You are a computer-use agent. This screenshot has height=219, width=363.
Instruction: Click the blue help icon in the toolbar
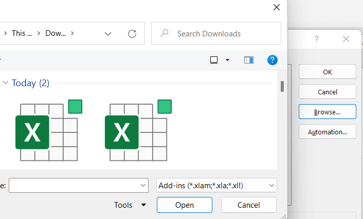pos(273,60)
